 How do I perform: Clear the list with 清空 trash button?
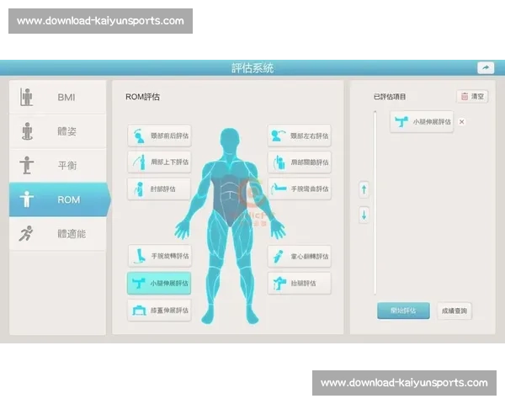(x=472, y=96)
